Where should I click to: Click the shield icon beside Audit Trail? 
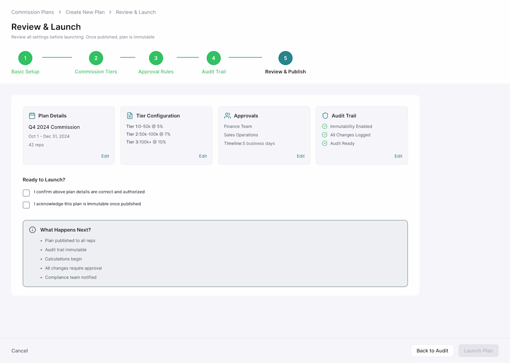325,115
